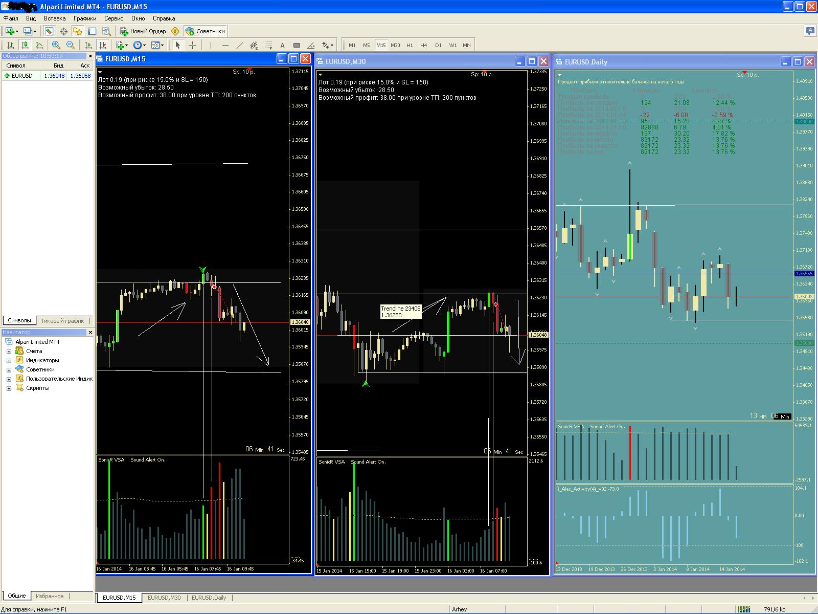Image resolution: width=818 pixels, height=614 pixels.
Task: Close the Обзор рынка panel
Action: 90,56
